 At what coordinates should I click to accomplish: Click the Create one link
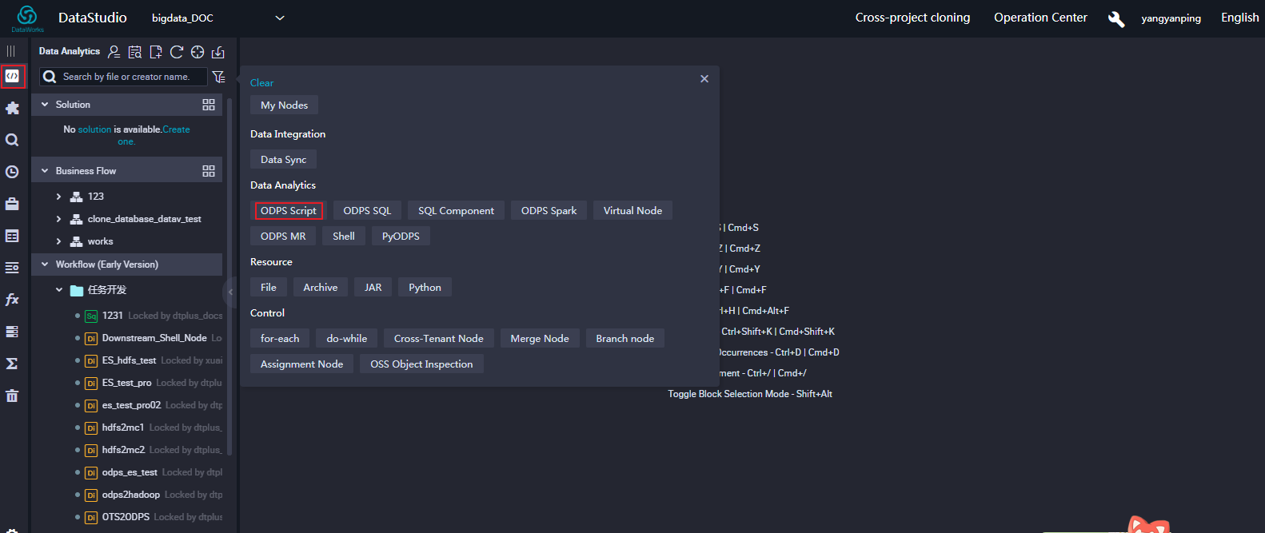[x=176, y=129]
